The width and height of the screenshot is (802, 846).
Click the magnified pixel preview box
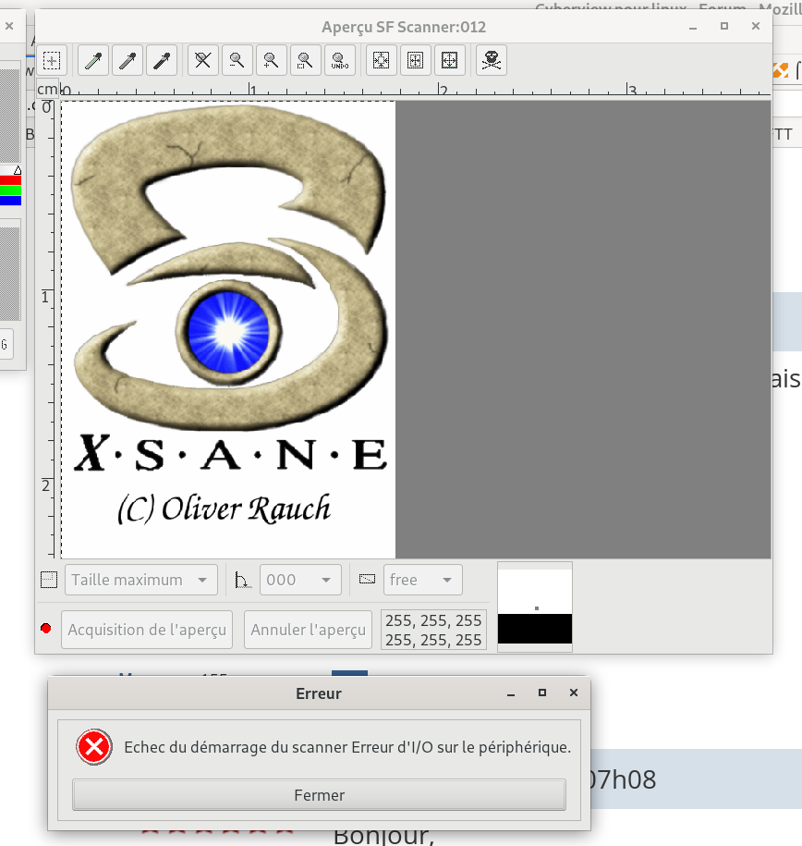(534, 607)
